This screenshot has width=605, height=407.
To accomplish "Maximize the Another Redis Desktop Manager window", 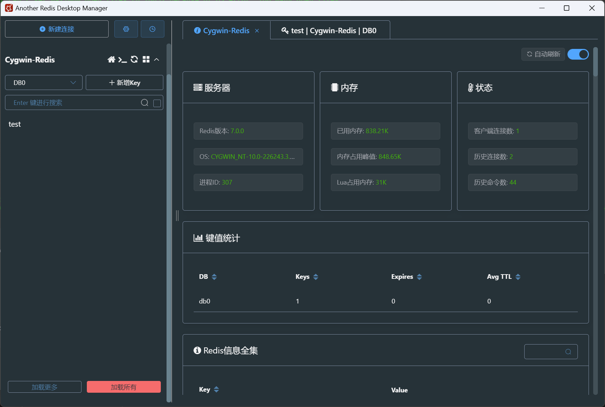I will point(566,8).
